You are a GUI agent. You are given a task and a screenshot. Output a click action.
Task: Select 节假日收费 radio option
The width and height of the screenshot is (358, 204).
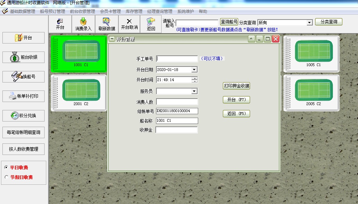click(6, 177)
